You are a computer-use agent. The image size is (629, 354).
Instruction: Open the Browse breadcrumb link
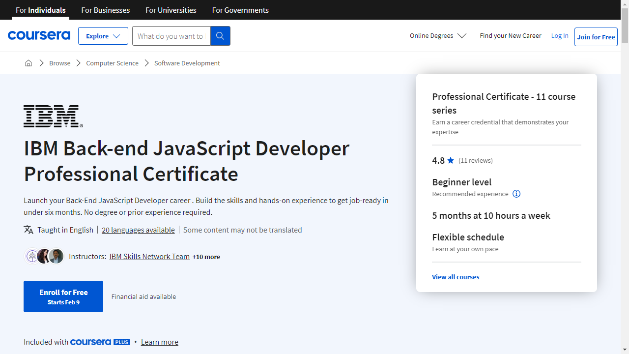click(x=60, y=63)
